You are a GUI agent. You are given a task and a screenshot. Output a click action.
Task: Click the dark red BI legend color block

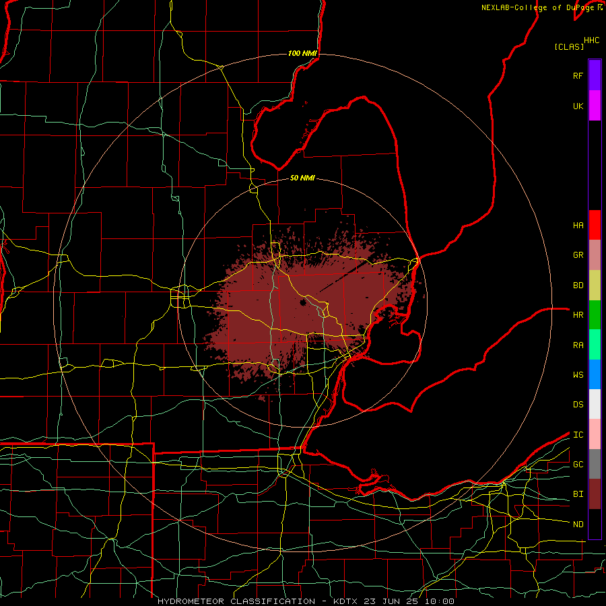tap(595, 494)
